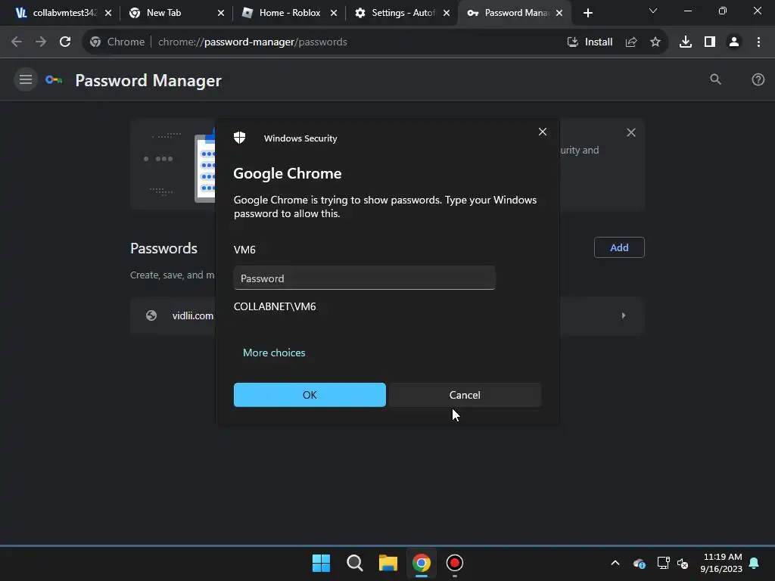
Task: Focus the Password input field
Action: (x=364, y=278)
